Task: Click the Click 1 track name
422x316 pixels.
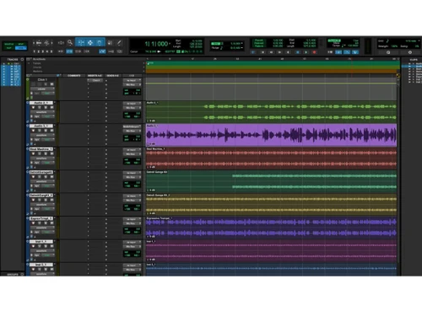Action: (x=42, y=80)
